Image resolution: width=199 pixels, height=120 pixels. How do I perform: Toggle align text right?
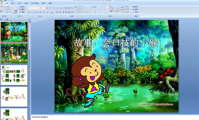(x=63, y=12)
